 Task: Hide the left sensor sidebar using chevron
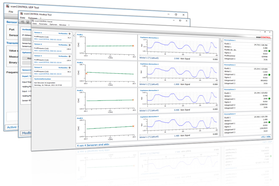click(x=73, y=35)
